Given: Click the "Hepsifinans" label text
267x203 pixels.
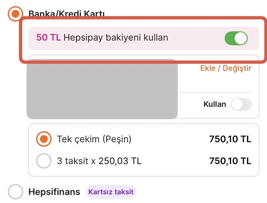Looking at the screenshot, I should click(x=54, y=192).
